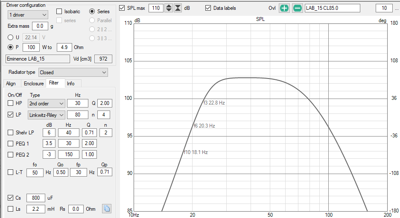Click the SPL max autoscale icon
The image size is (400, 218).
(x=178, y=8)
